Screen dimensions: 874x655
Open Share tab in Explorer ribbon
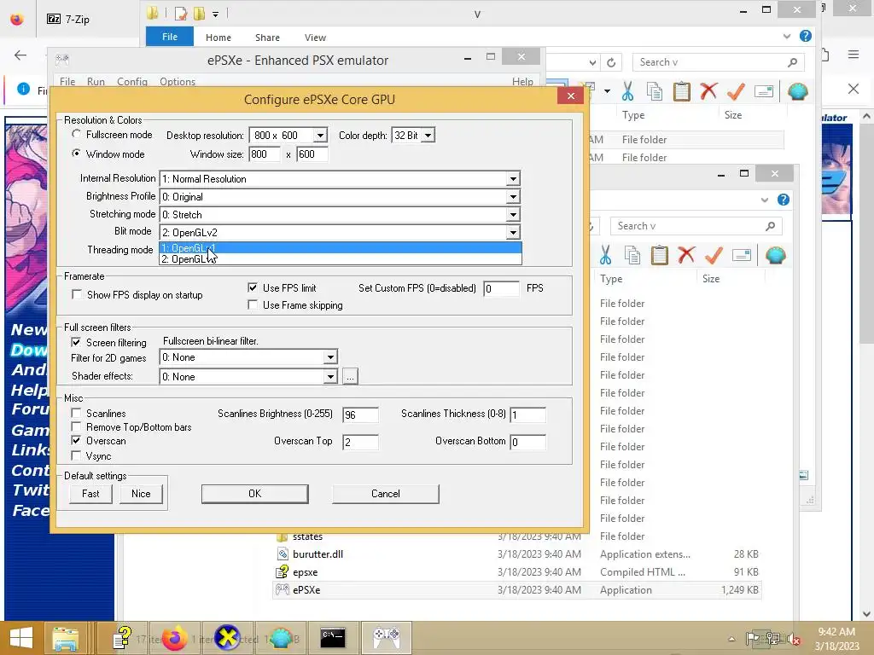pyautogui.click(x=267, y=38)
